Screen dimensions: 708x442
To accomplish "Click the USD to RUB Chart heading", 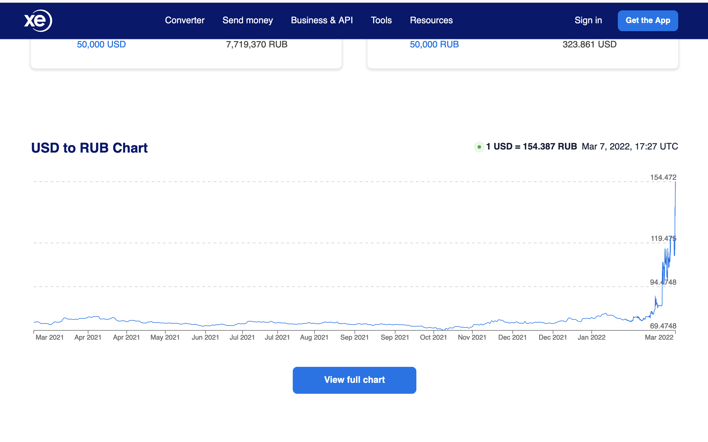I will coord(89,148).
